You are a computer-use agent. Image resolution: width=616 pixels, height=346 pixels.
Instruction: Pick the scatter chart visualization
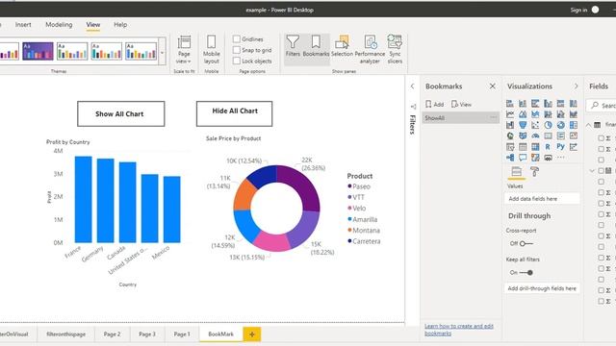(x=535, y=125)
